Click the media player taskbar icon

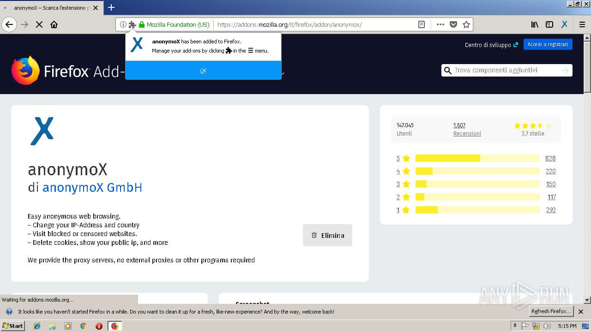pyautogui.click(x=68, y=326)
